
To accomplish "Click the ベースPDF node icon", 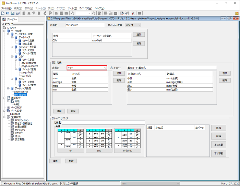I will coord(9,108).
